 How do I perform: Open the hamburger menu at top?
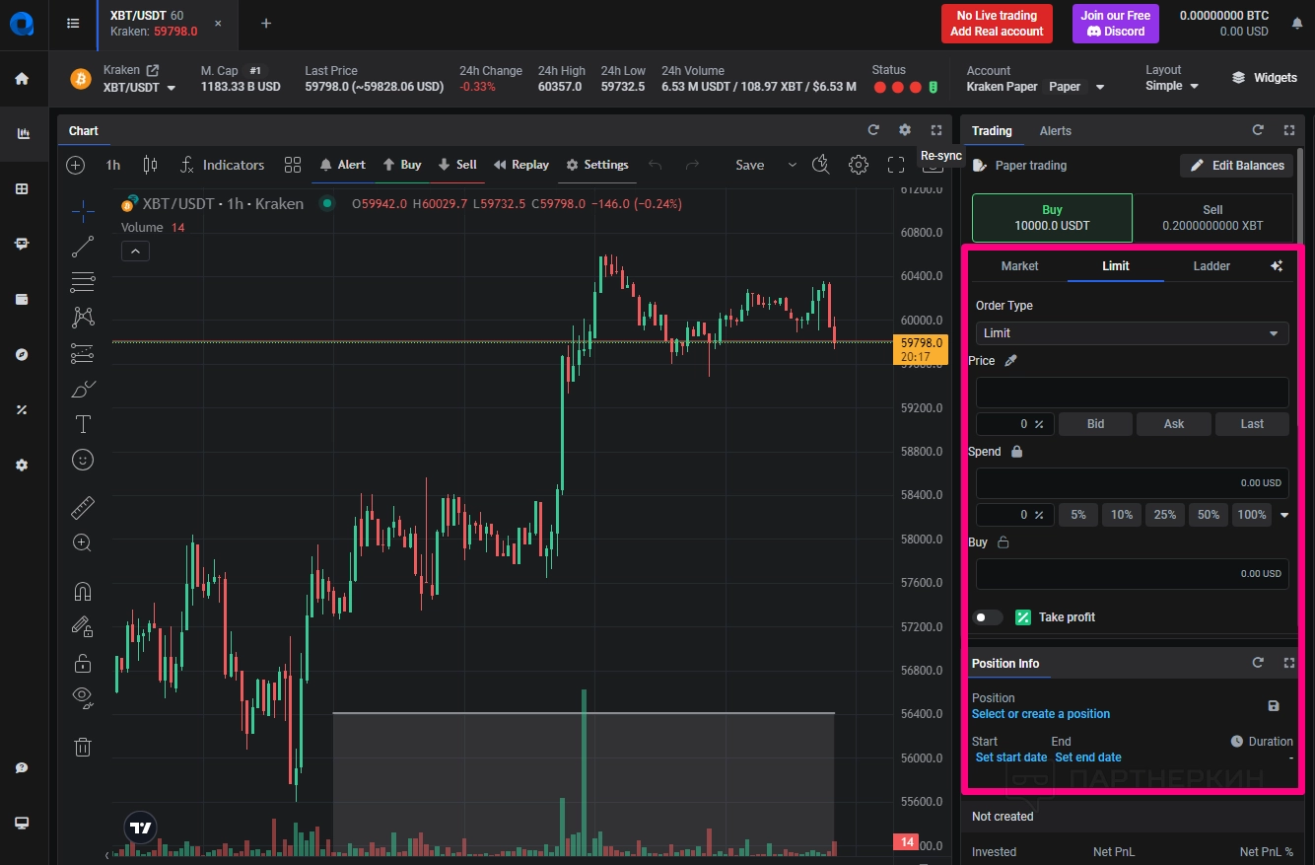[x=73, y=24]
